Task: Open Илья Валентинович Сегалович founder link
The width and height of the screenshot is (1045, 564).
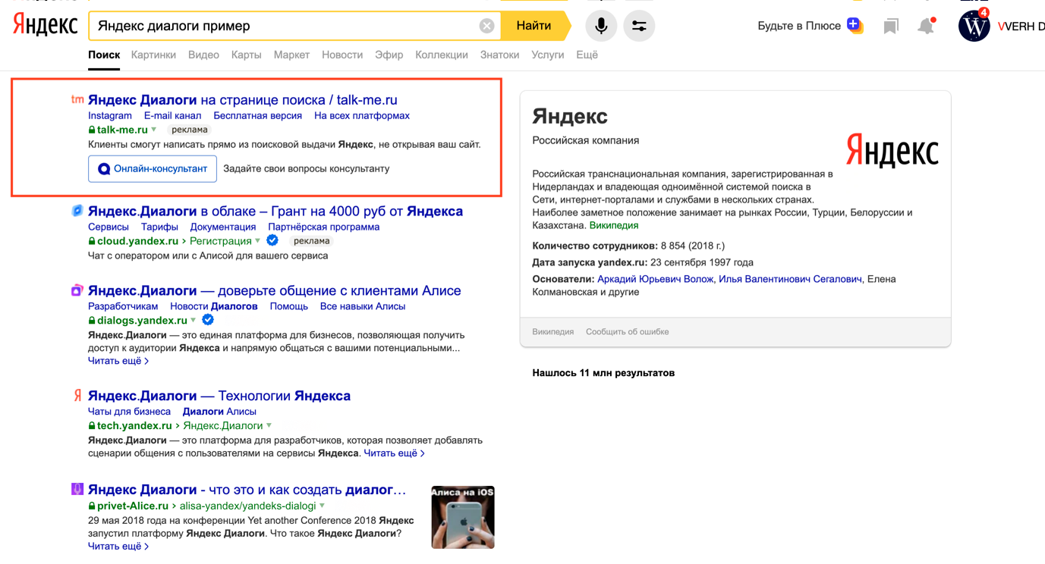Action: click(790, 279)
